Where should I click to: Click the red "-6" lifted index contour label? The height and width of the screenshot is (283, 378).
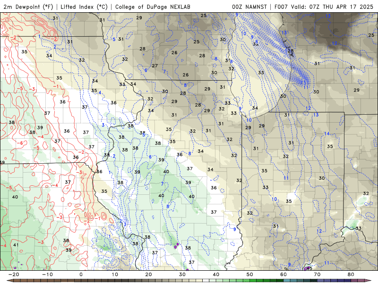[20, 143]
